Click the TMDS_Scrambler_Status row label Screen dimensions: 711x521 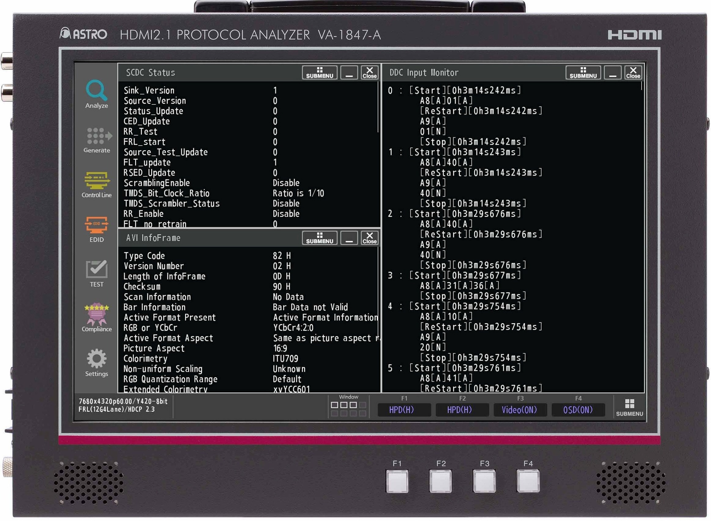[x=171, y=204]
